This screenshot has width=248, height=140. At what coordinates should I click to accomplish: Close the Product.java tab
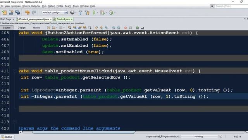(72, 19)
